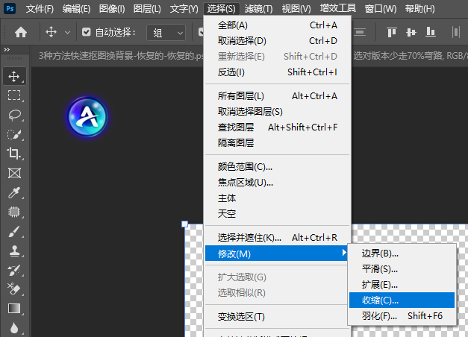
Task: Open the 文字(Y) menu
Action: (x=184, y=9)
